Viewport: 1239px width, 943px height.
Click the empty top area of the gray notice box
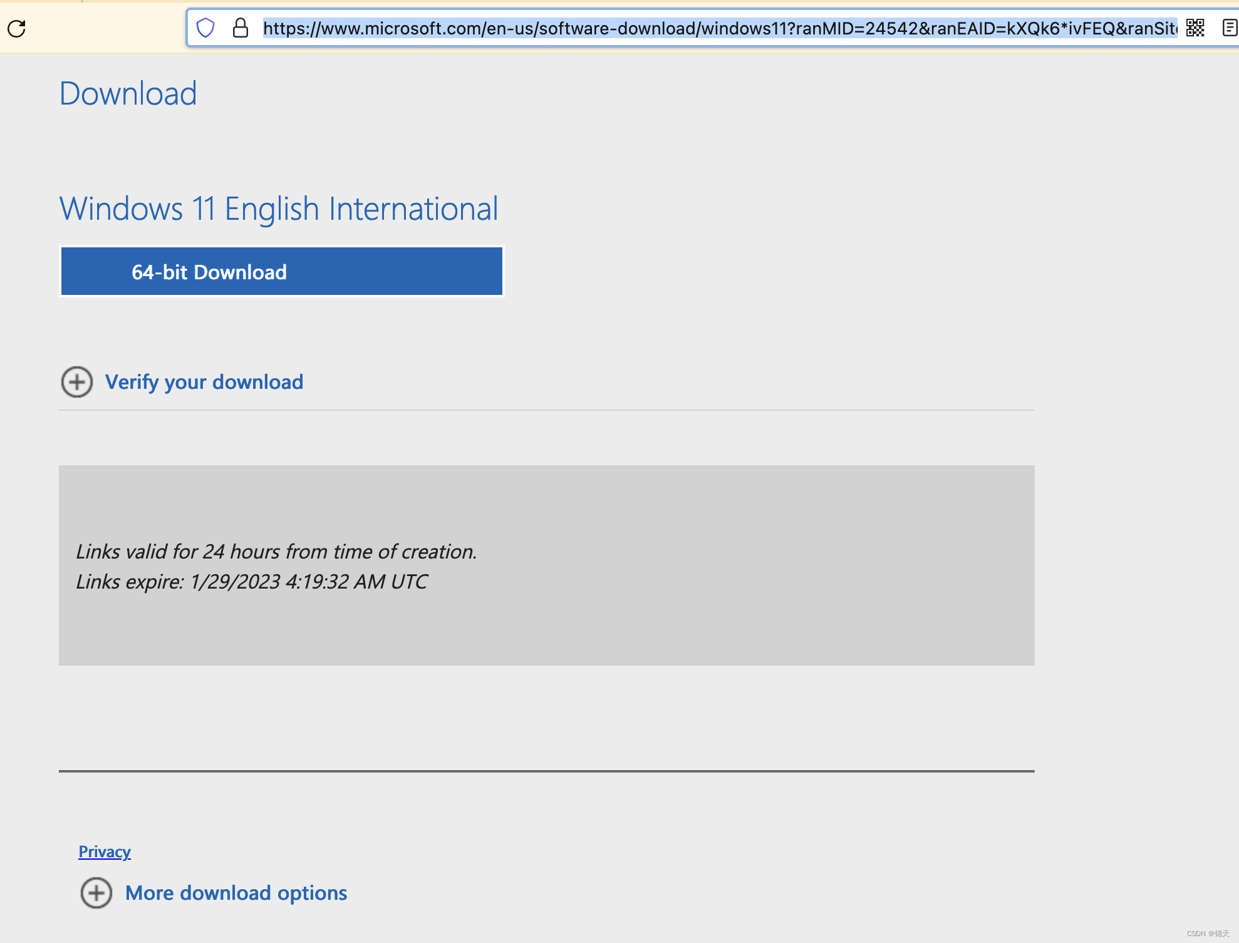(546, 498)
